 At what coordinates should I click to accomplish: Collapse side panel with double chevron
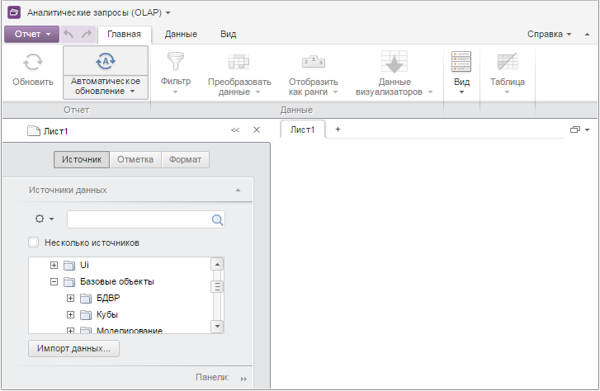pyautogui.click(x=235, y=130)
